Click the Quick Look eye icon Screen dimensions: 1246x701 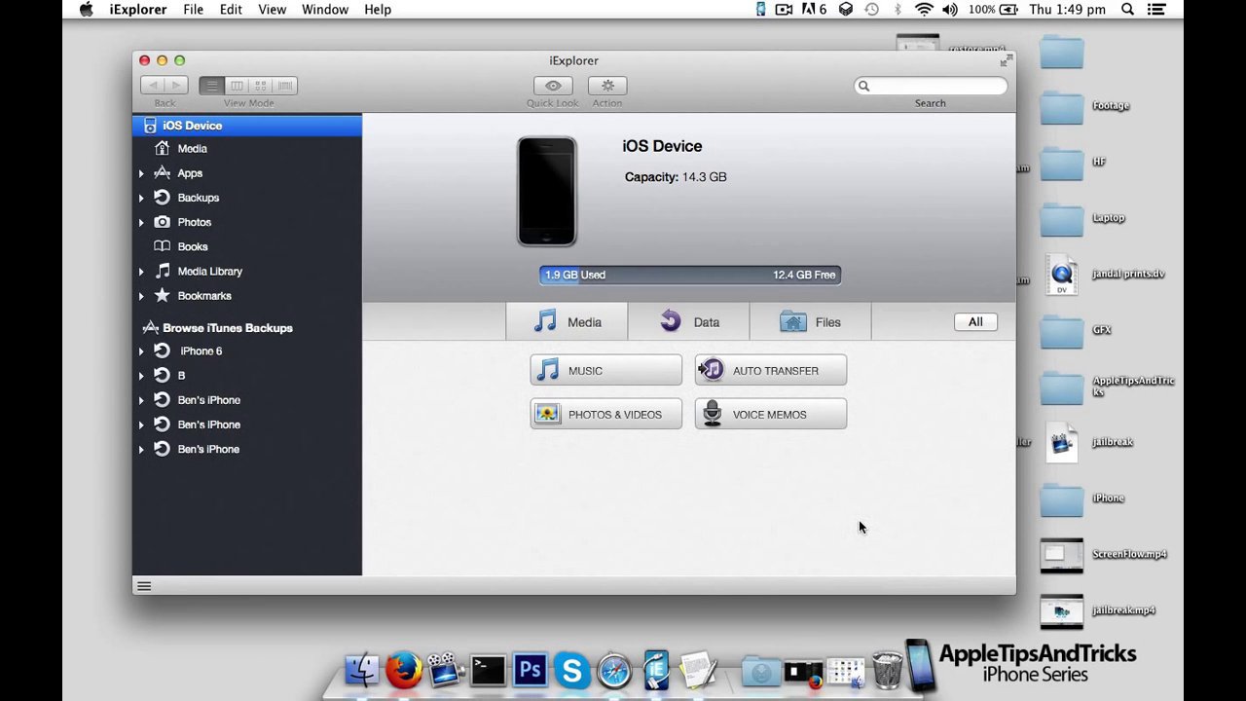553,86
